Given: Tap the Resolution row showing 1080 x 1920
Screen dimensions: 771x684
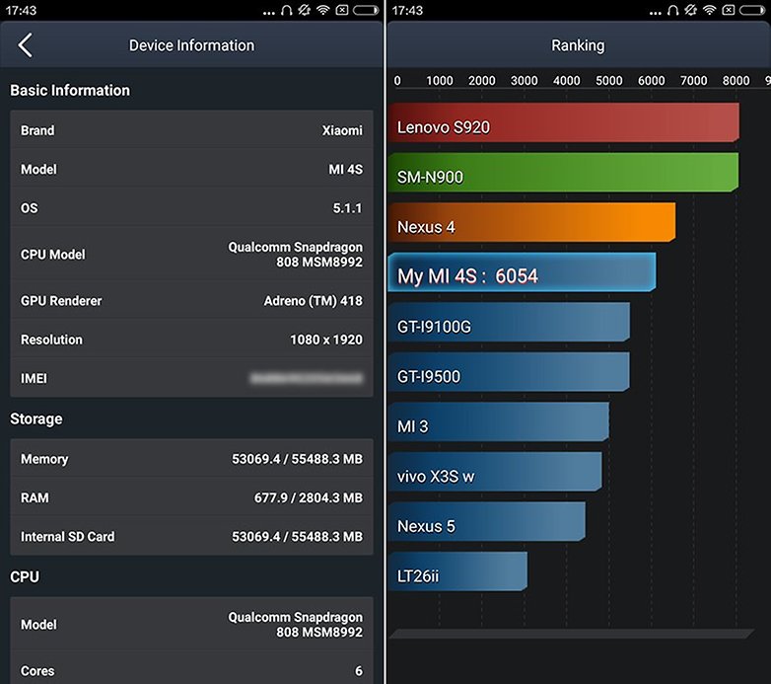Looking at the screenshot, I should coord(192,340).
